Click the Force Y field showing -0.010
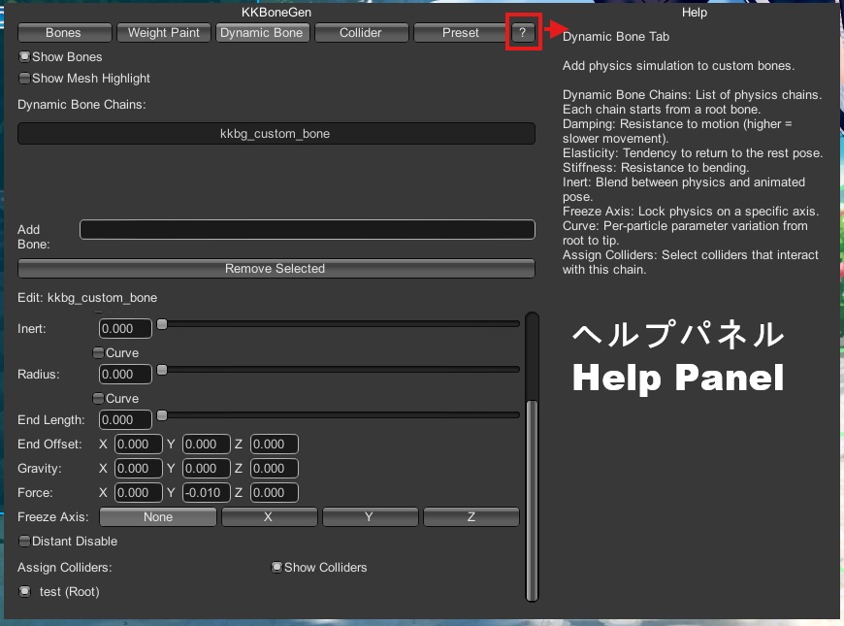844x626 pixels. (207, 493)
